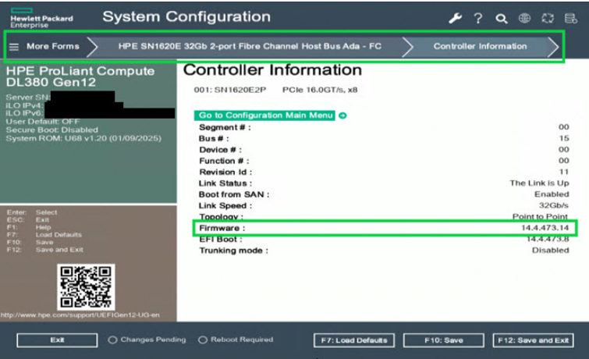The height and width of the screenshot is (359, 589).
Task: Select the Firmware row label
Action: (222, 228)
